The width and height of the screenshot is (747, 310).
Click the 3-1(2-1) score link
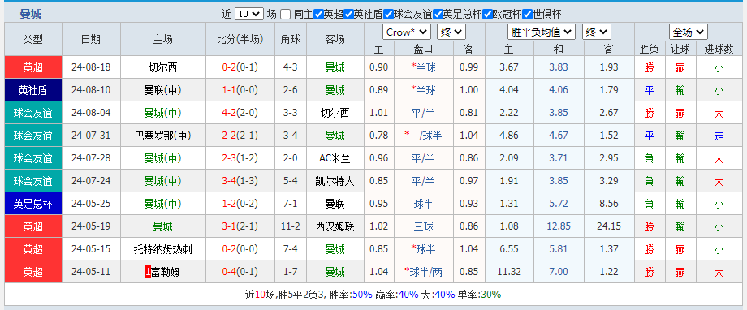tap(240, 226)
